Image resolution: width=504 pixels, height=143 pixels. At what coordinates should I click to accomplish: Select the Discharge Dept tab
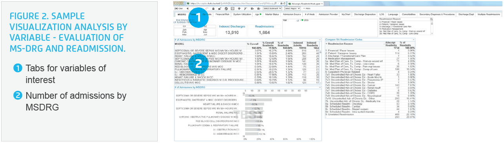point(466,14)
